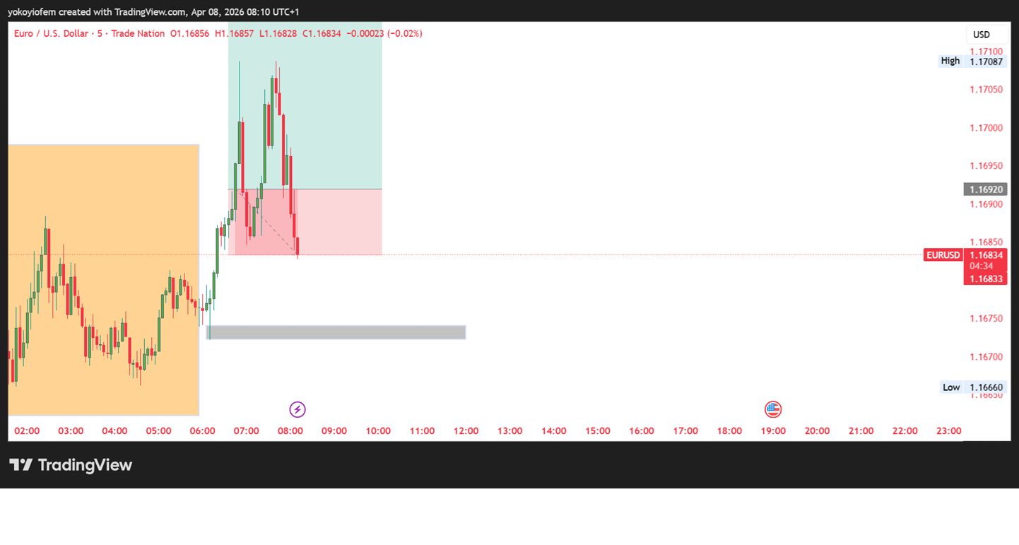Click the Low 1.16660 price label
The width and height of the screenshot is (1019, 545).
pyautogui.click(x=973, y=387)
